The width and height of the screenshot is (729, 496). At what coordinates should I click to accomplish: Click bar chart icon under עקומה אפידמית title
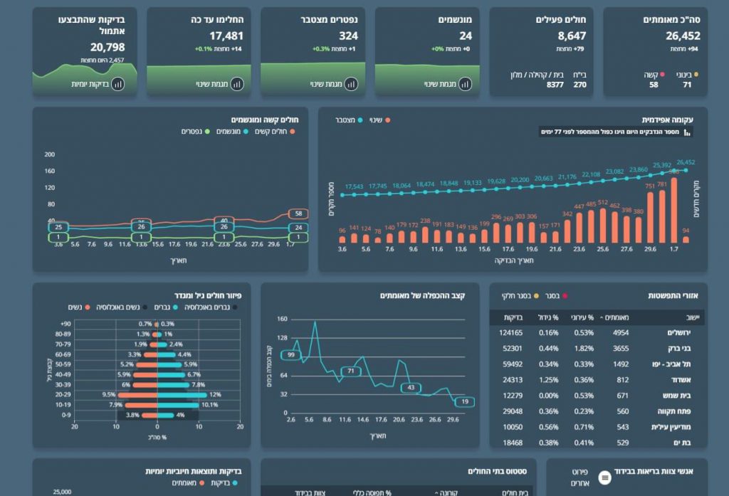pyautogui.click(x=687, y=132)
